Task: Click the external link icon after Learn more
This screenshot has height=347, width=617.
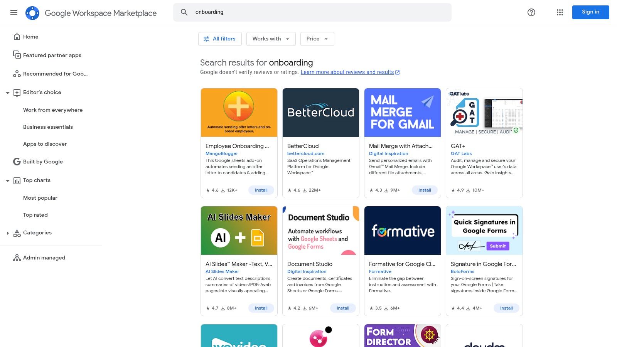Action: point(398,72)
